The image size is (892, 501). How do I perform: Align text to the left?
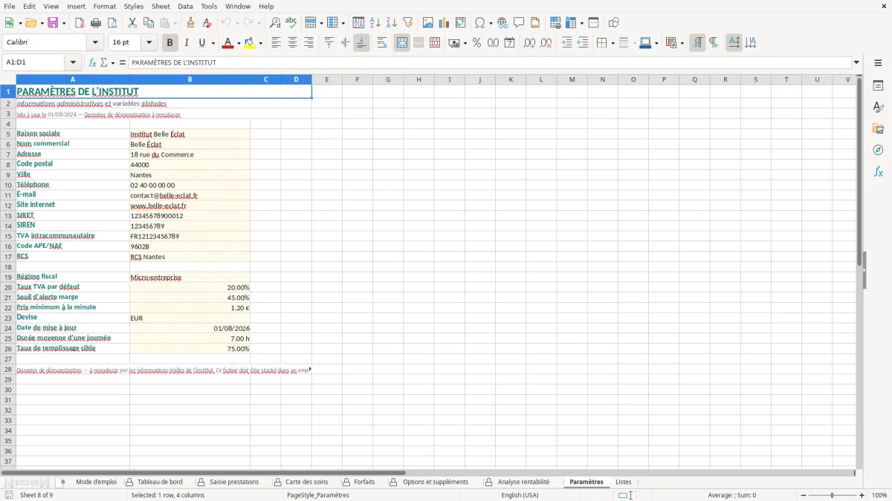coord(276,43)
